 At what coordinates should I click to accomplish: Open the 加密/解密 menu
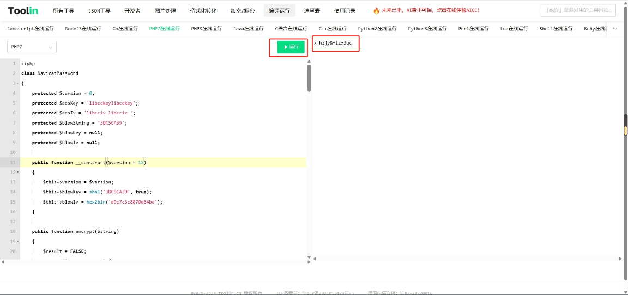pos(242,10)
